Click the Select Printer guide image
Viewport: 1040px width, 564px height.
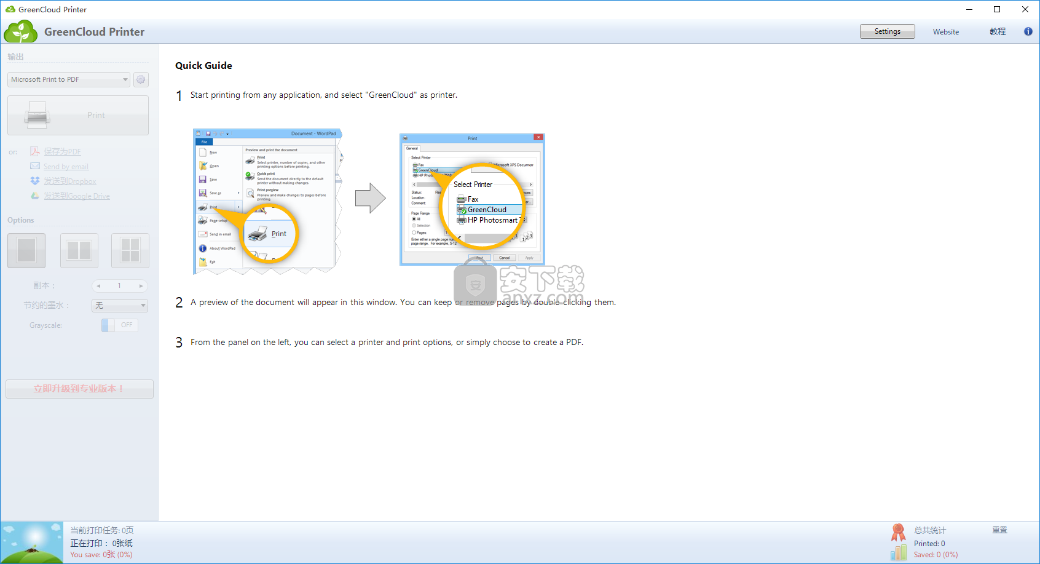(x=472, y=199)
